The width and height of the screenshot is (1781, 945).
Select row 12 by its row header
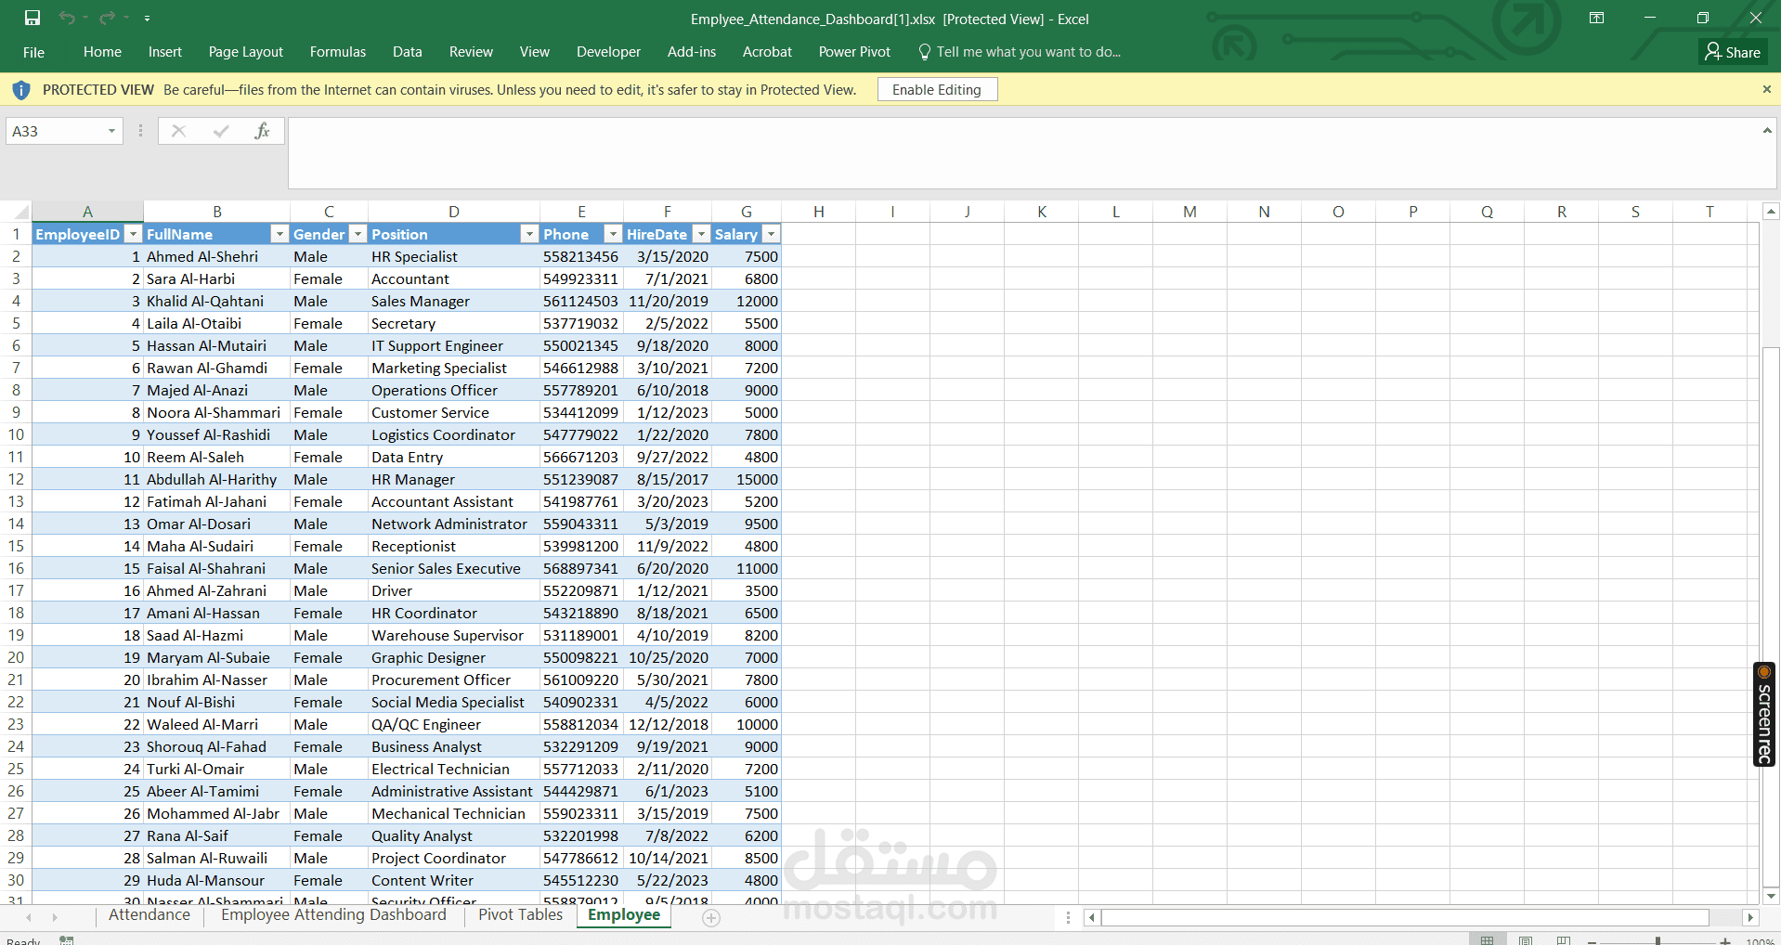[16, 480]
